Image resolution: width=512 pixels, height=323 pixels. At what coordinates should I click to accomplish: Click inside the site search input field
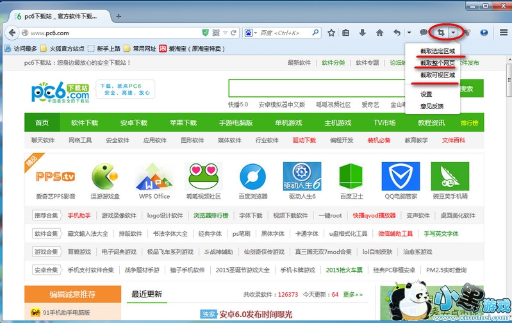pos(317,88)
